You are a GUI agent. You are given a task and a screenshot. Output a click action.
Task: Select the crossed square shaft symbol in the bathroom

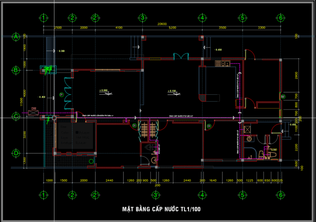coord(248,129)
